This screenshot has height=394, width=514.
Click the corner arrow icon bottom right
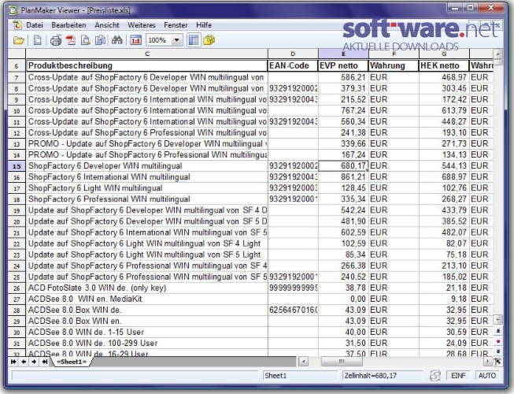pos(498,362)
